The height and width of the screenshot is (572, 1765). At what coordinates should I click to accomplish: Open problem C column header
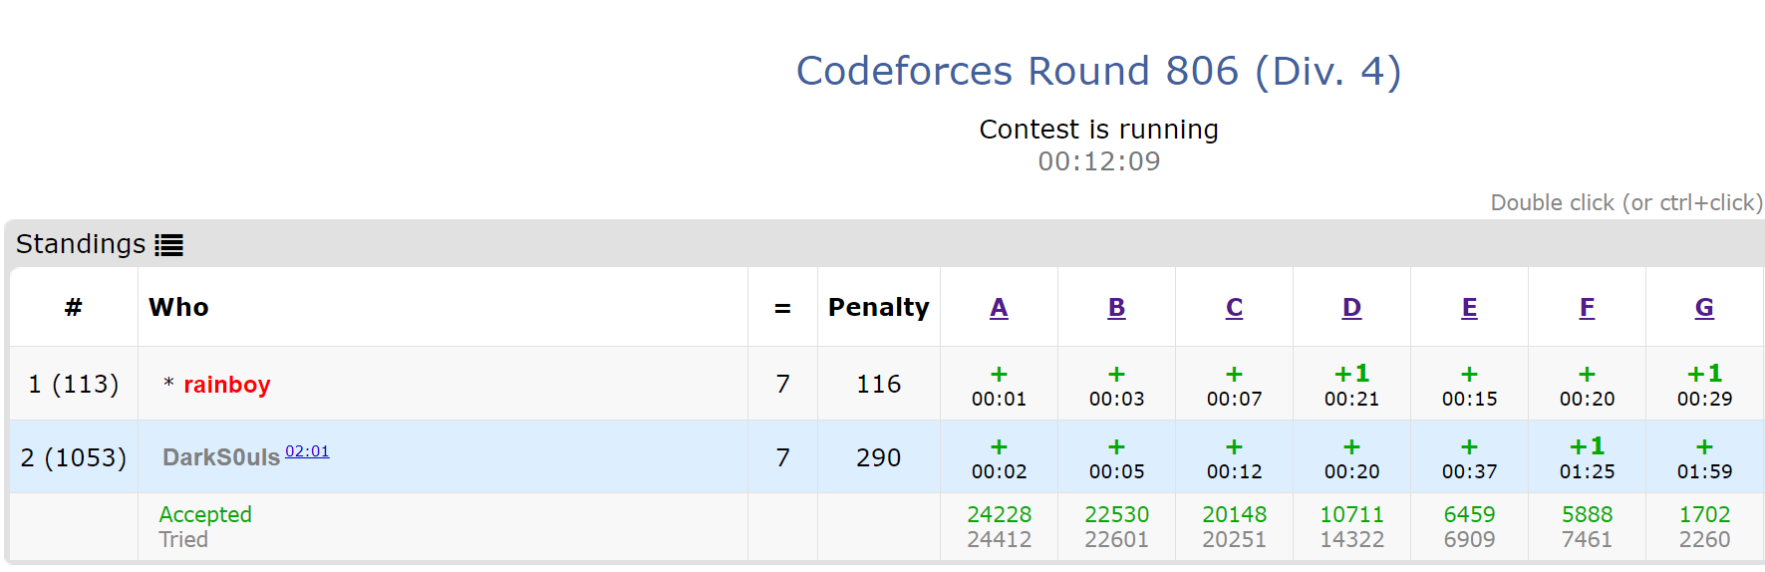click(1234, 308)
